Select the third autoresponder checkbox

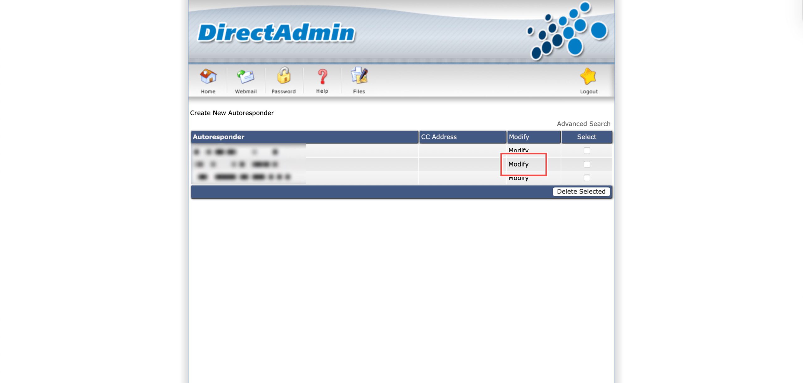pyautogui.click(x=587, y=178)
